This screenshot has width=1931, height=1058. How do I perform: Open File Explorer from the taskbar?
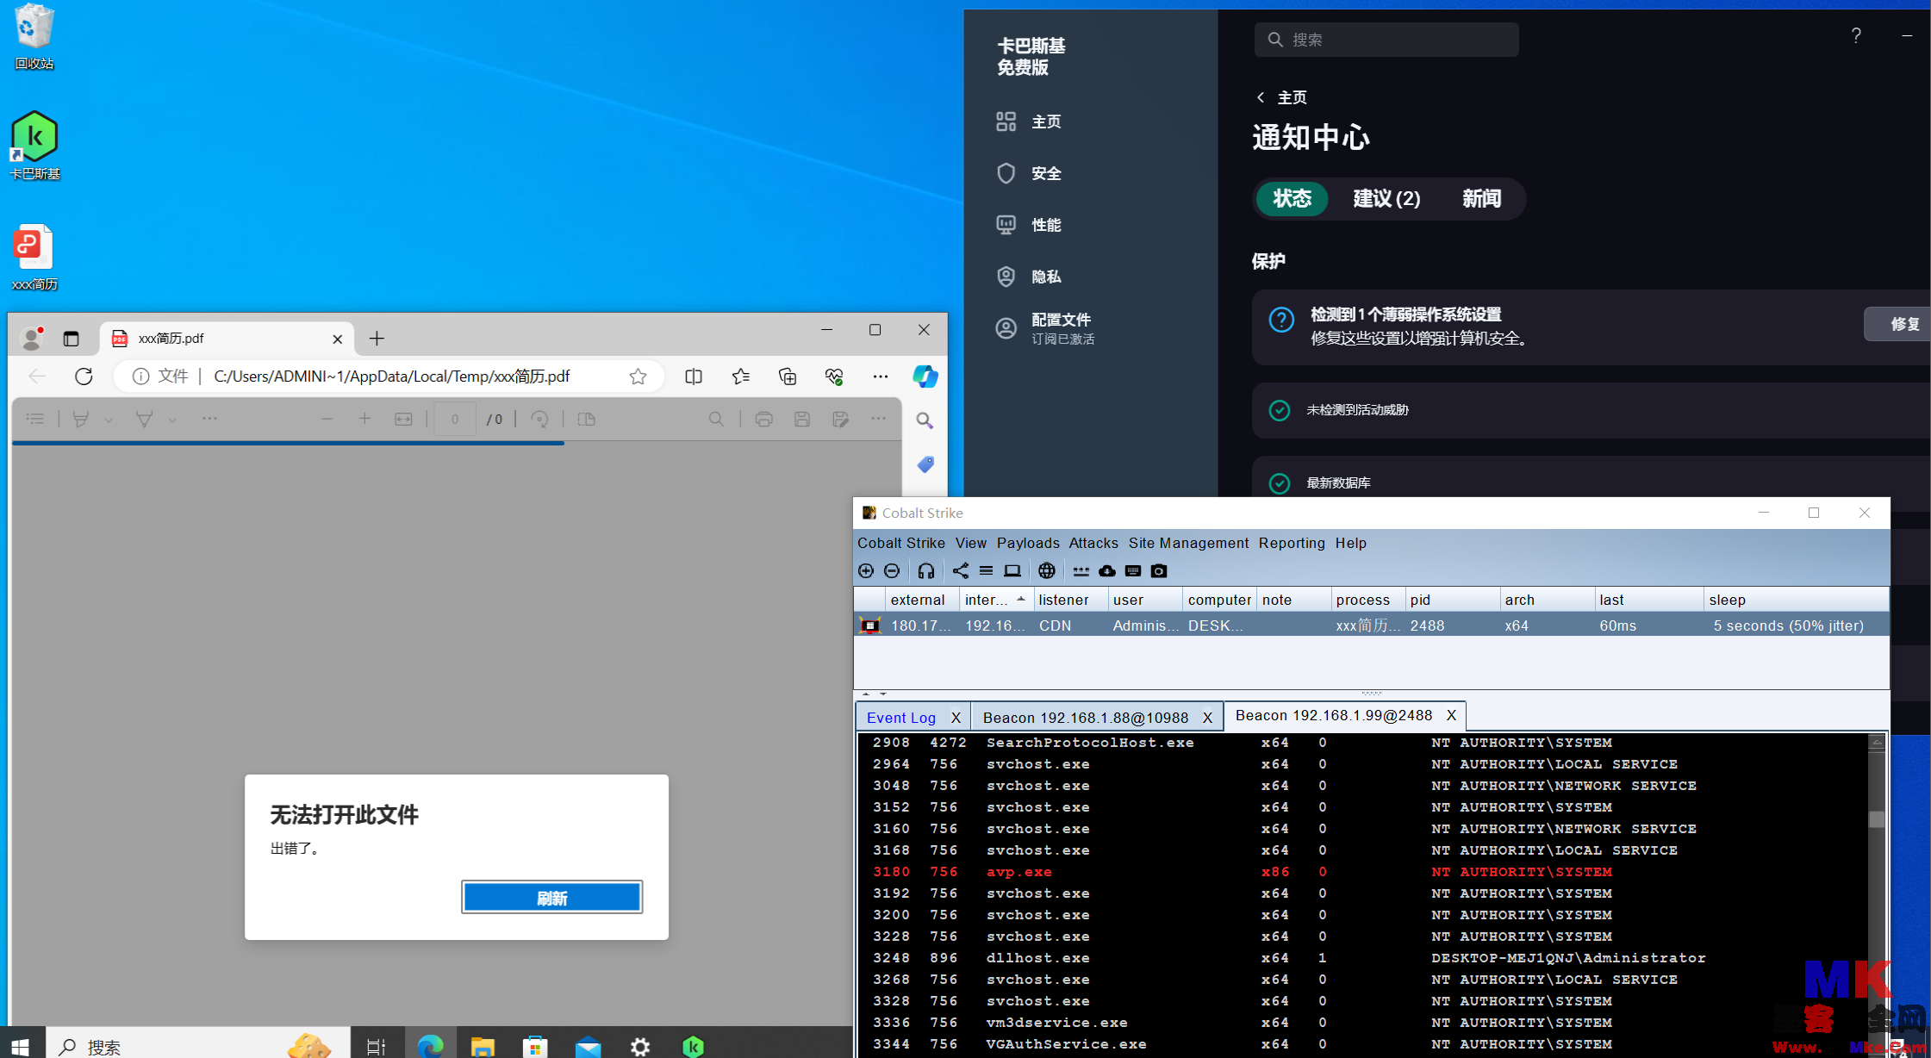[483, 1046]
